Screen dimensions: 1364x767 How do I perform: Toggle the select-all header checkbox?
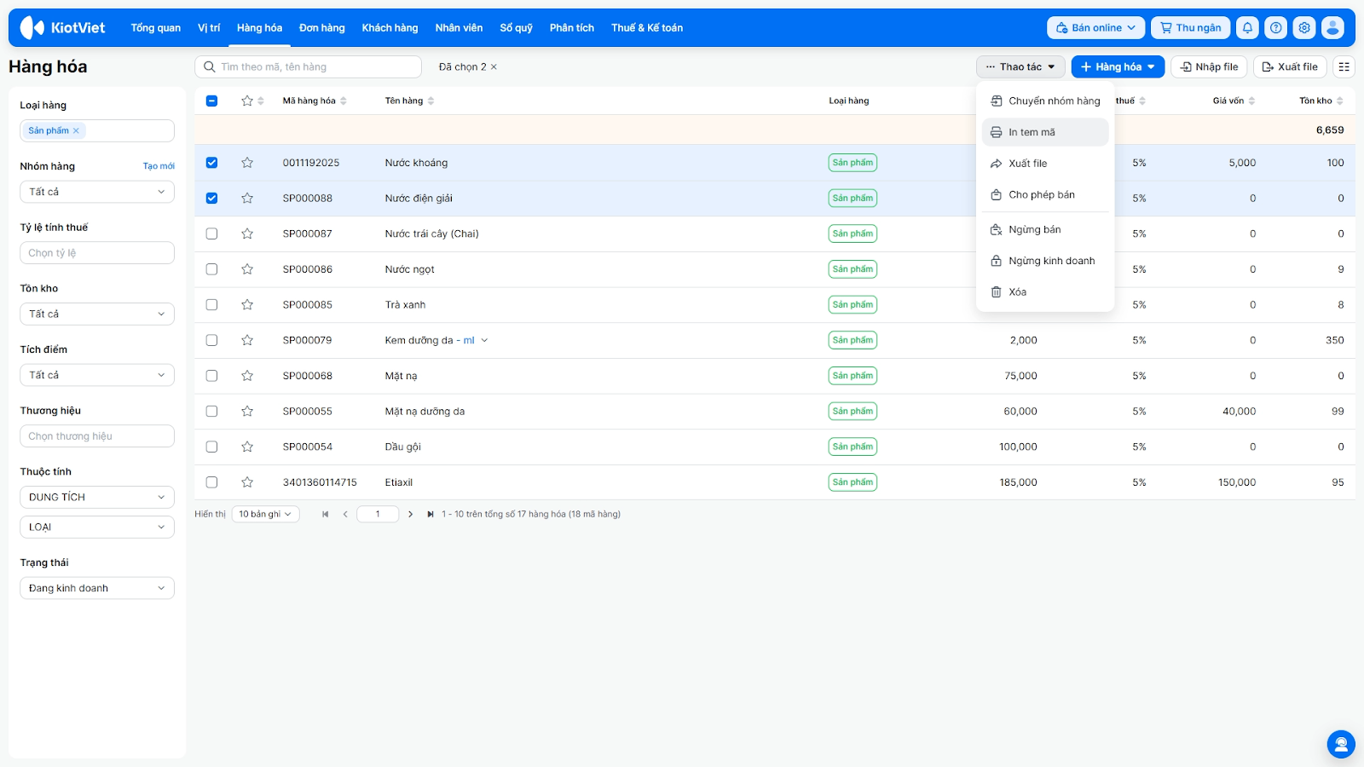tap(212, 101)
